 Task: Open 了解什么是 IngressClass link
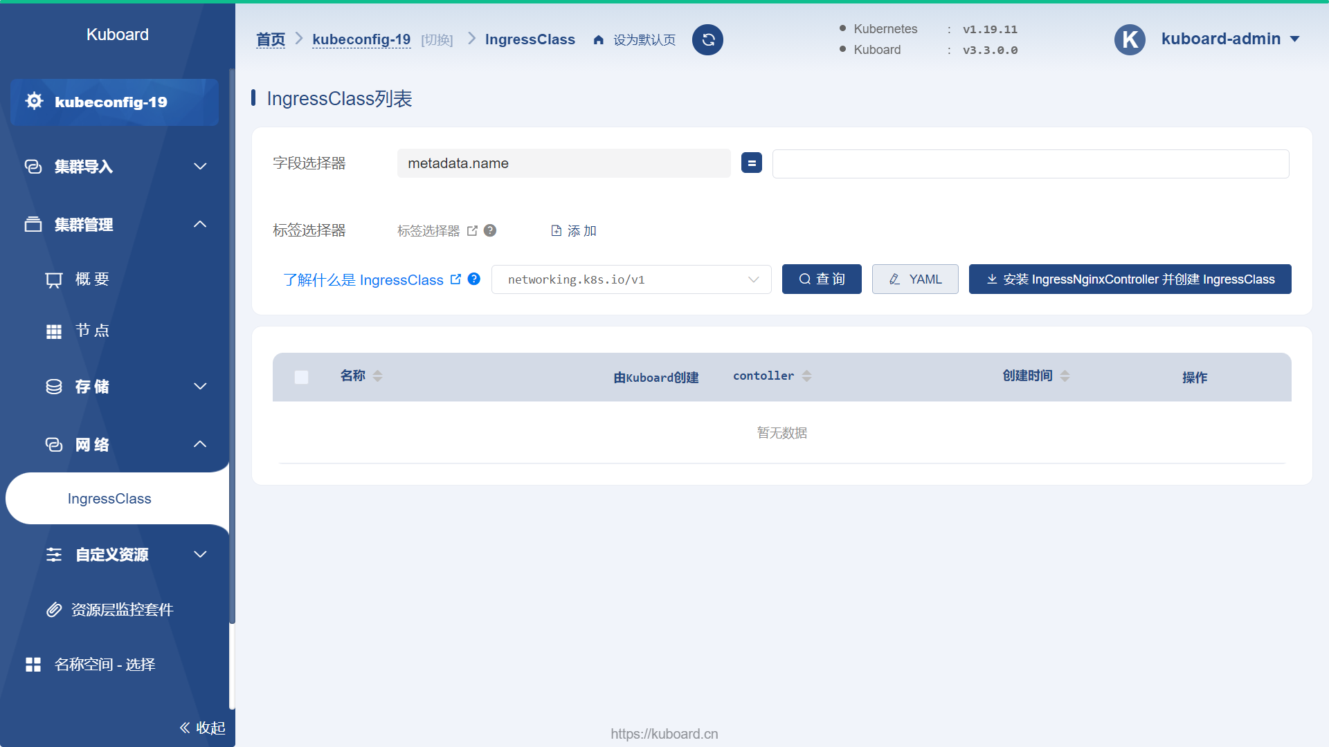(363, 279)
